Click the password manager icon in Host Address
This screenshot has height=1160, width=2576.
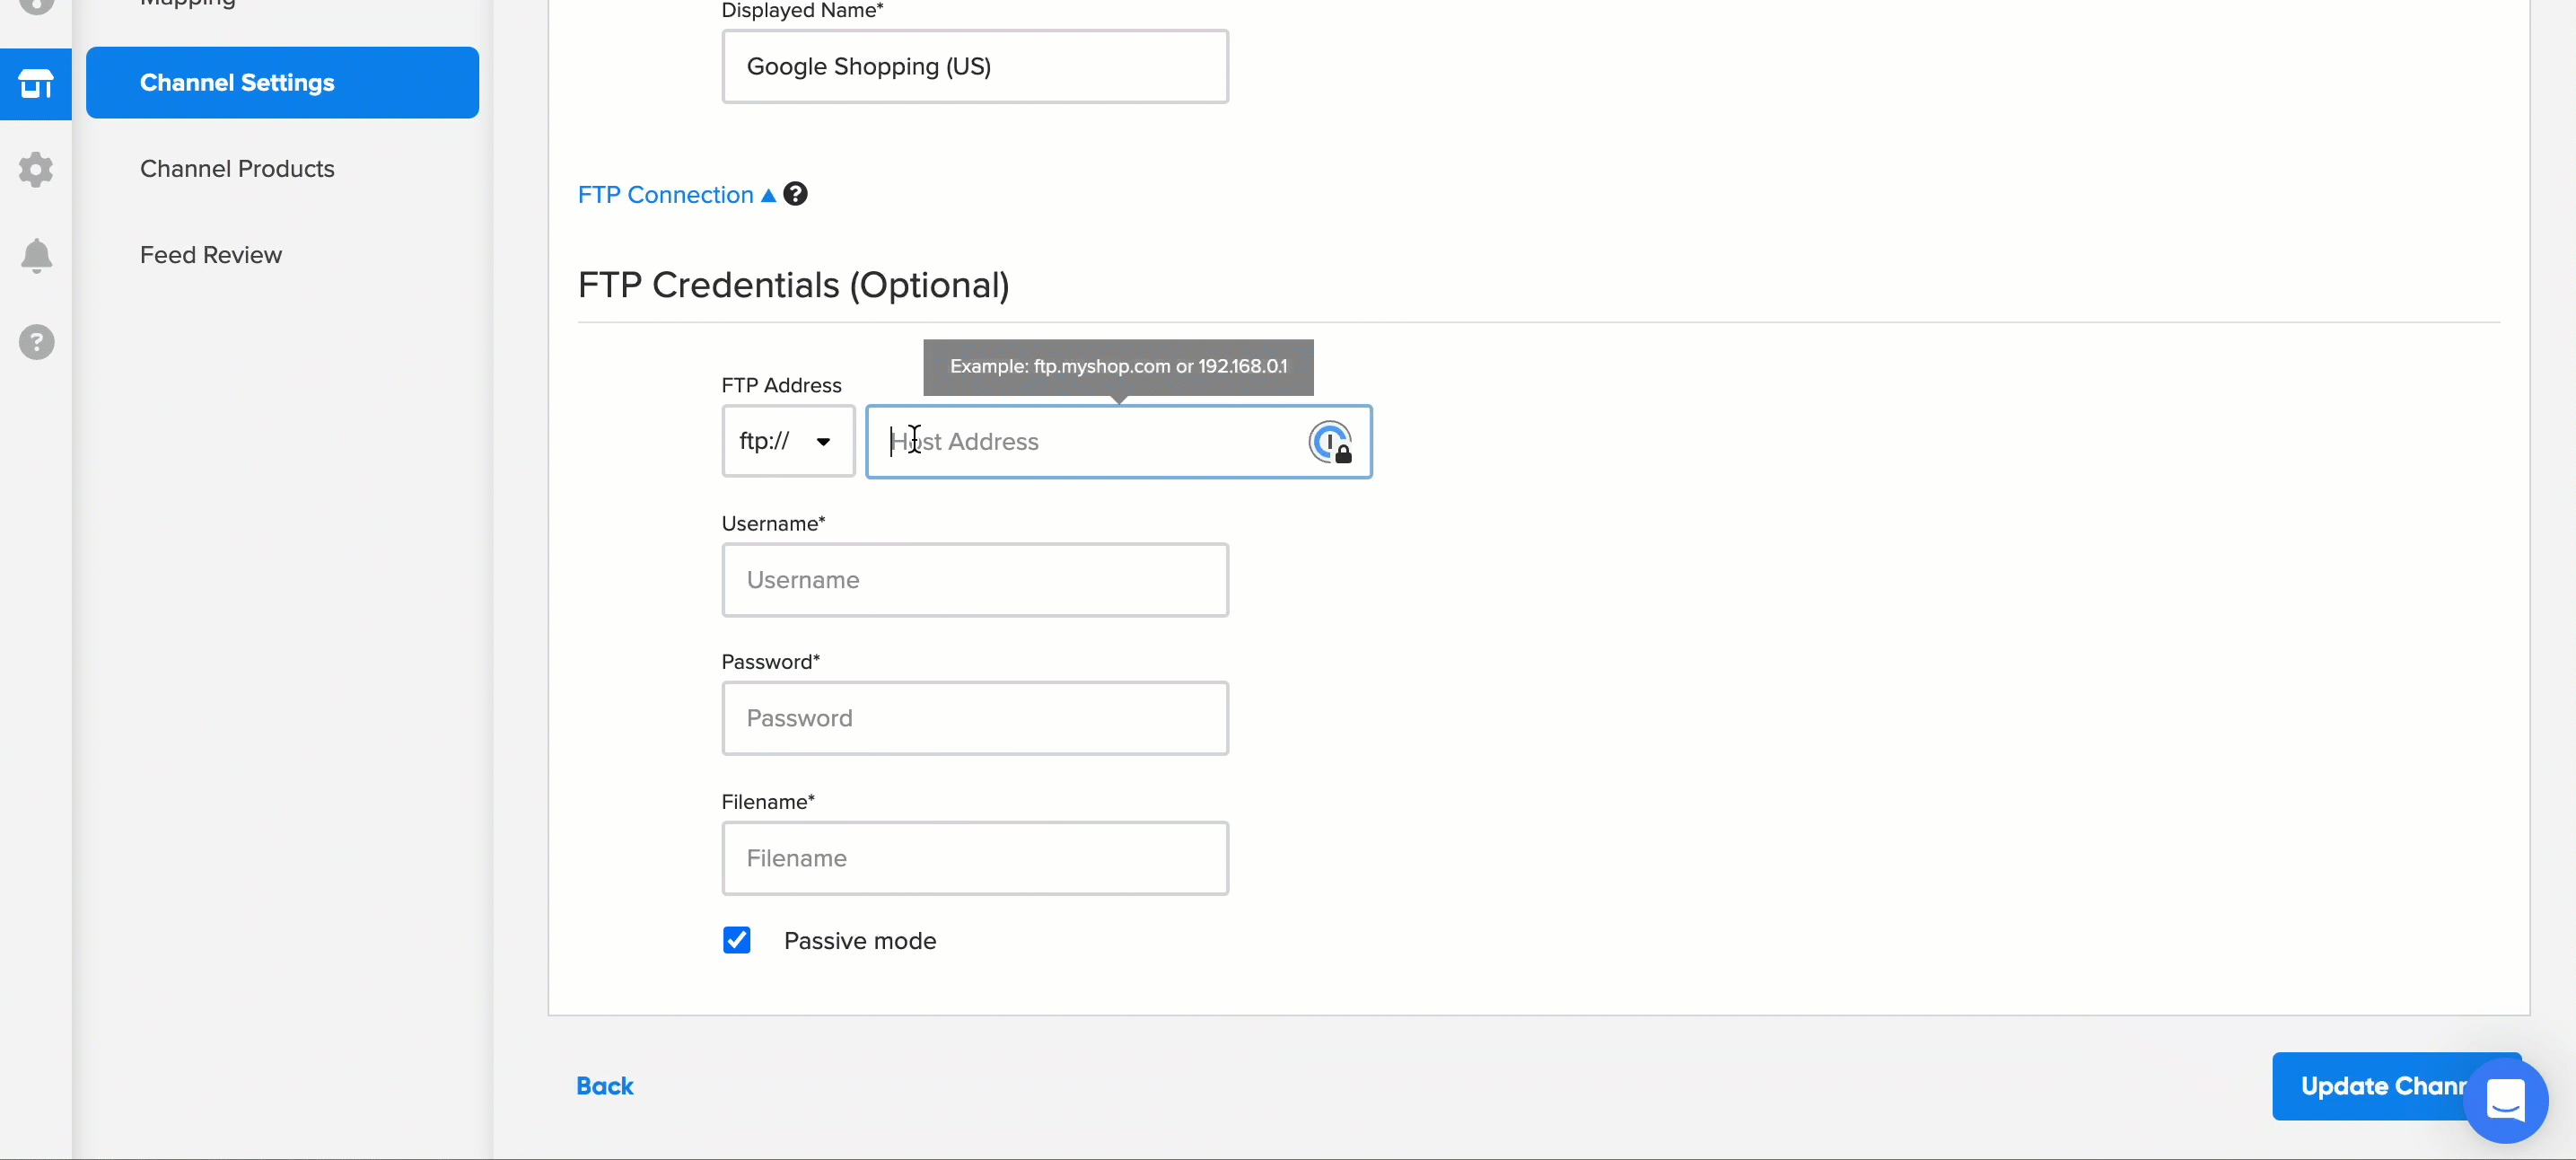point(1330,441)
